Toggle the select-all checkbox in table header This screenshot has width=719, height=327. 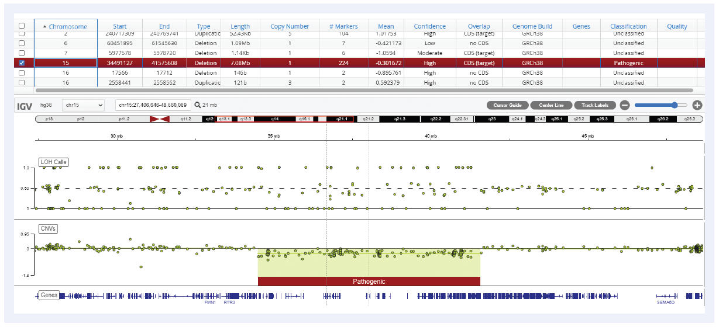[22, 26]
